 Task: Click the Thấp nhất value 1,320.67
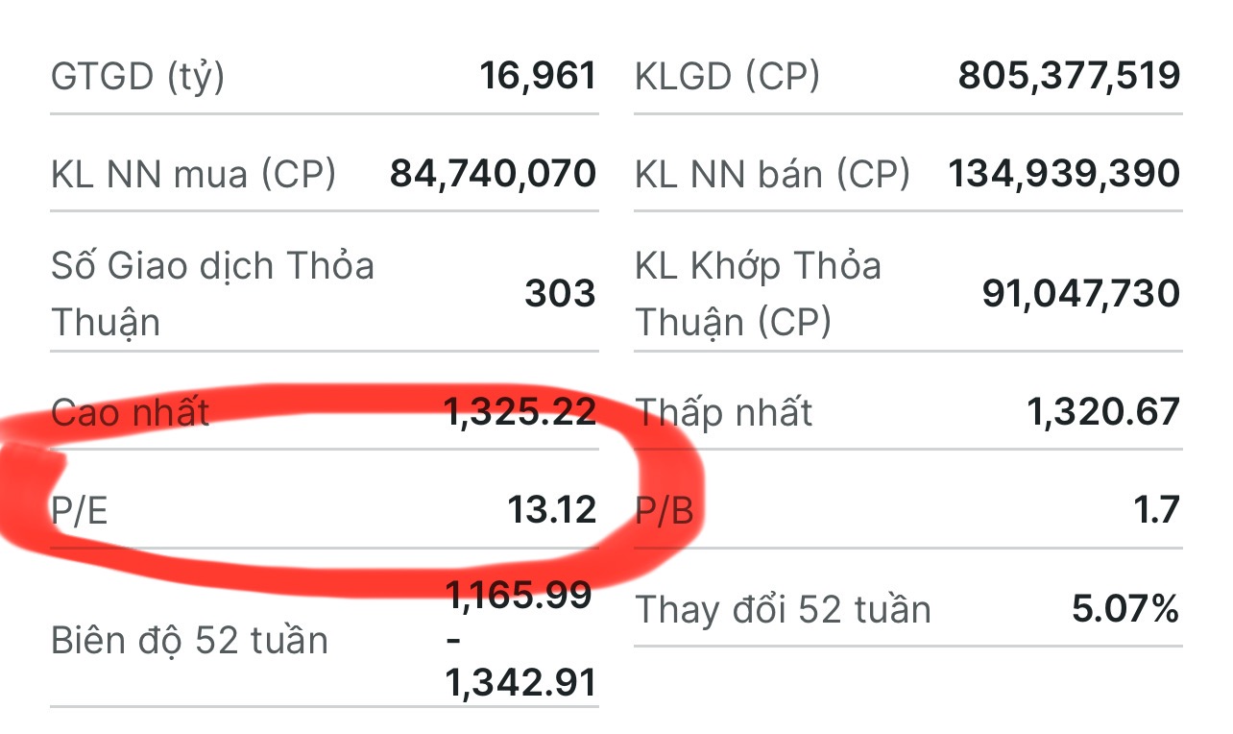[x=1102, y=412]
